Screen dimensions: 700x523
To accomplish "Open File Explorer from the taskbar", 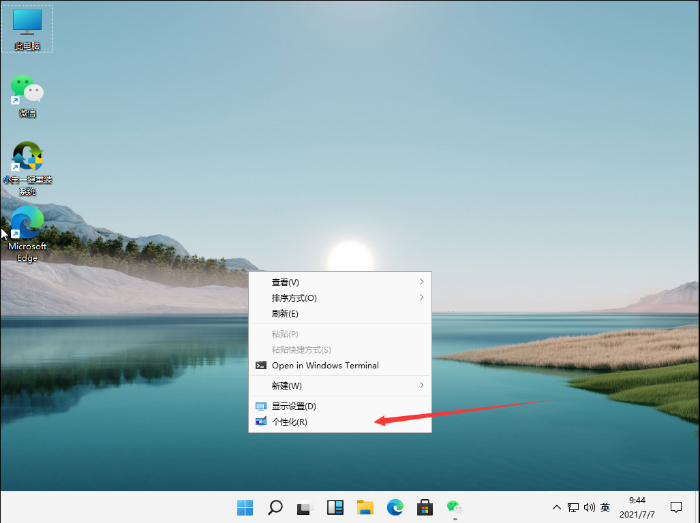I will [365, 507].
